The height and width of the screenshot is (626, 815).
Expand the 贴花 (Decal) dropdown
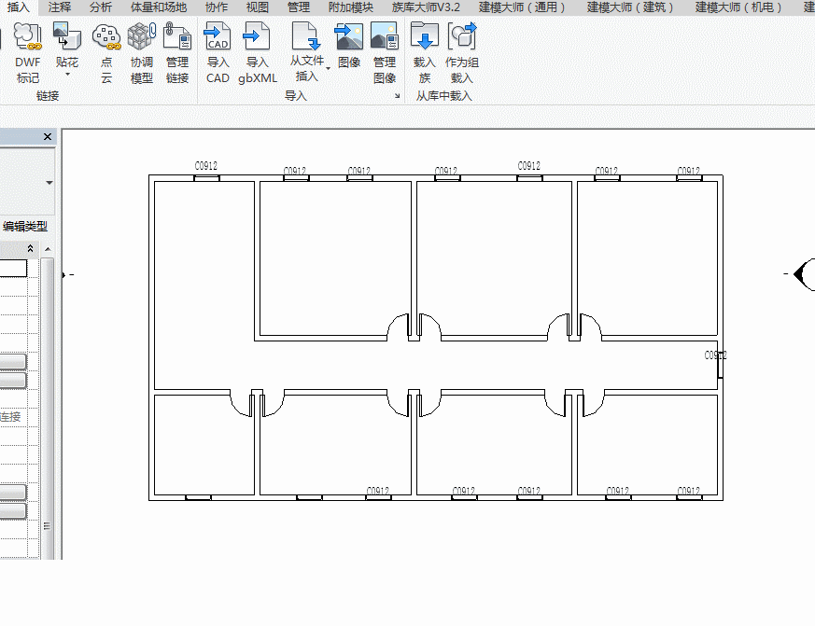(x=67, y=75)
